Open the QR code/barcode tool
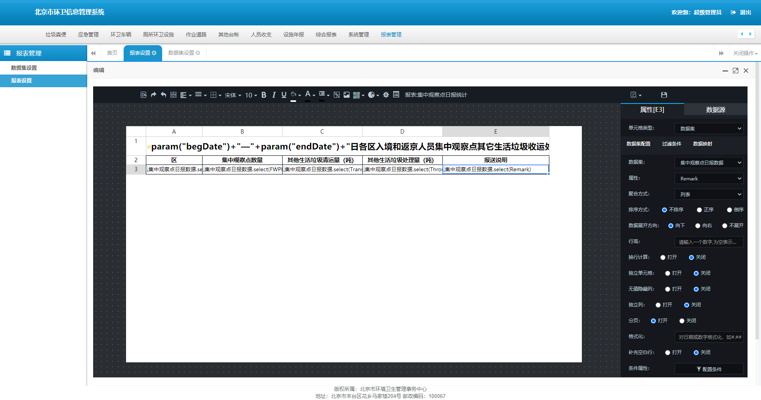The width and height of the screenshot is (761, 400). [x=358, y=95]
